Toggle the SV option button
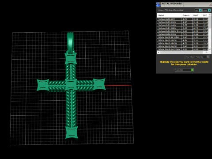 click(x=198, y=10)
